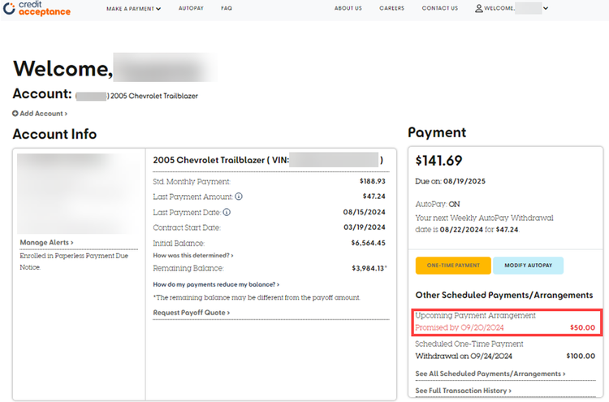Open the Manage Alerts link
Image resolution: width=609 pixels, height=402 pixels.
click(x=46, y=242)
